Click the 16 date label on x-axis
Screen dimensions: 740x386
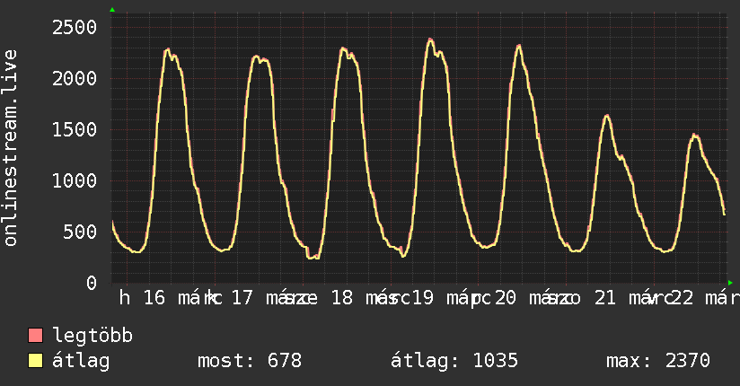point(154,298)
